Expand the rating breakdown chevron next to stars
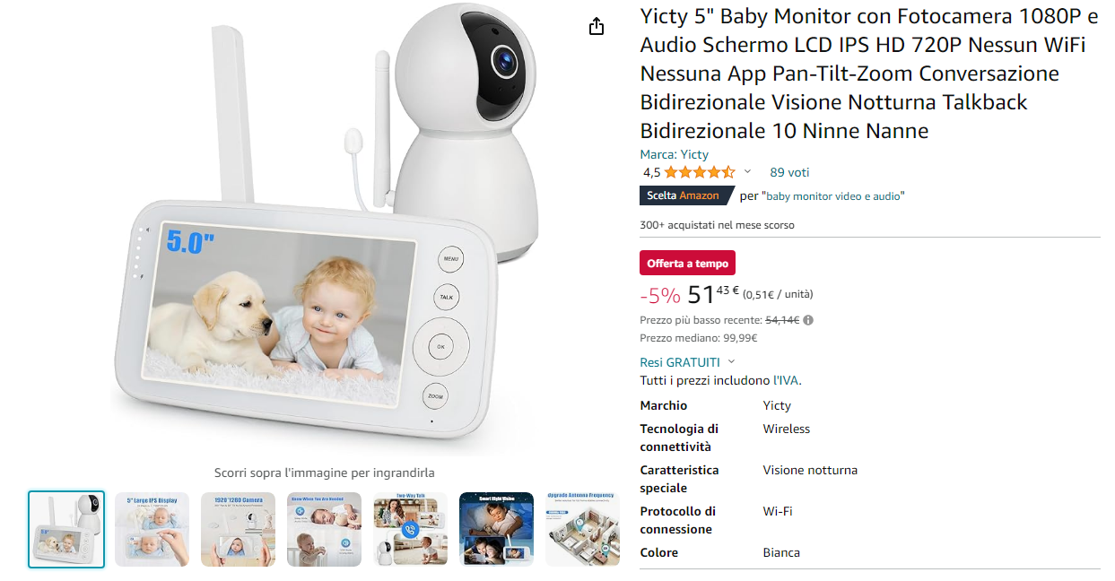 point(748,172)
